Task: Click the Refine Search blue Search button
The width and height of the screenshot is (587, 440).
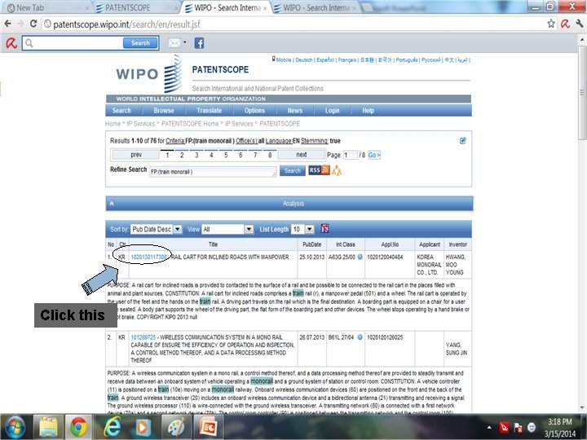Action: point(293,170)
